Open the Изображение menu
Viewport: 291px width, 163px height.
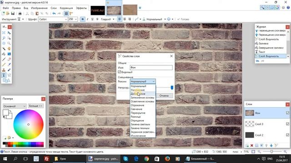coord(40,8)
